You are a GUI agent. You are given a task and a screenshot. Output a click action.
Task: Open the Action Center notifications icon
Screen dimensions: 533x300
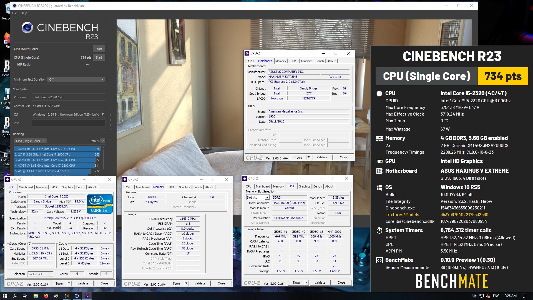point(524,296)
